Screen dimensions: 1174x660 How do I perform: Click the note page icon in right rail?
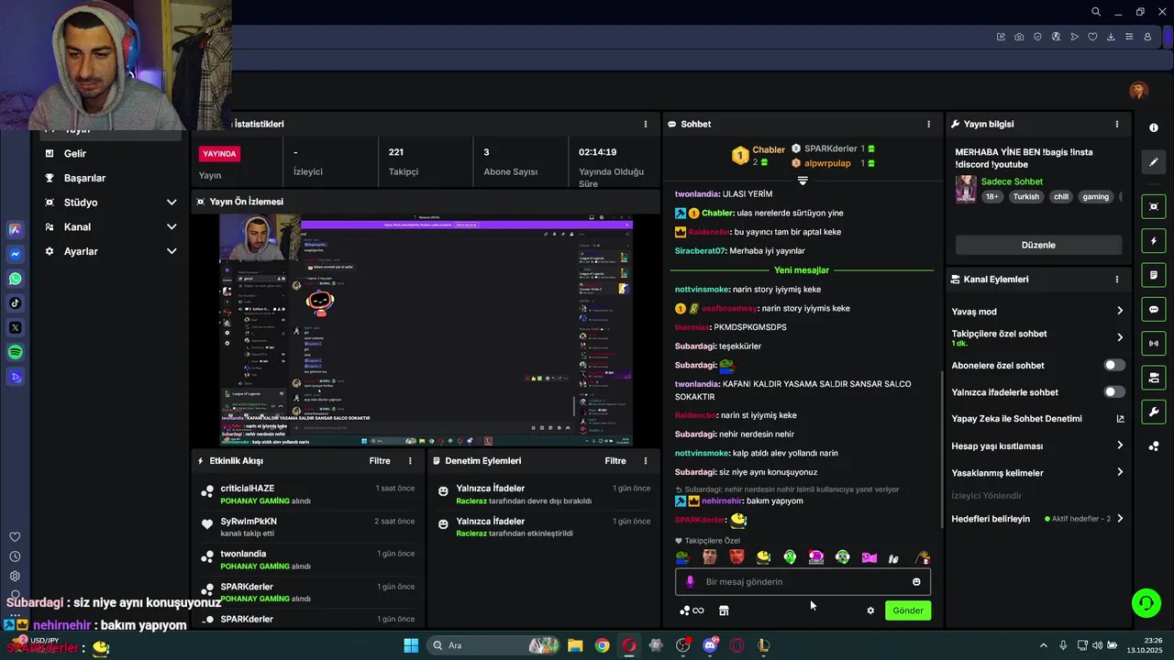tap(1154, 275)
